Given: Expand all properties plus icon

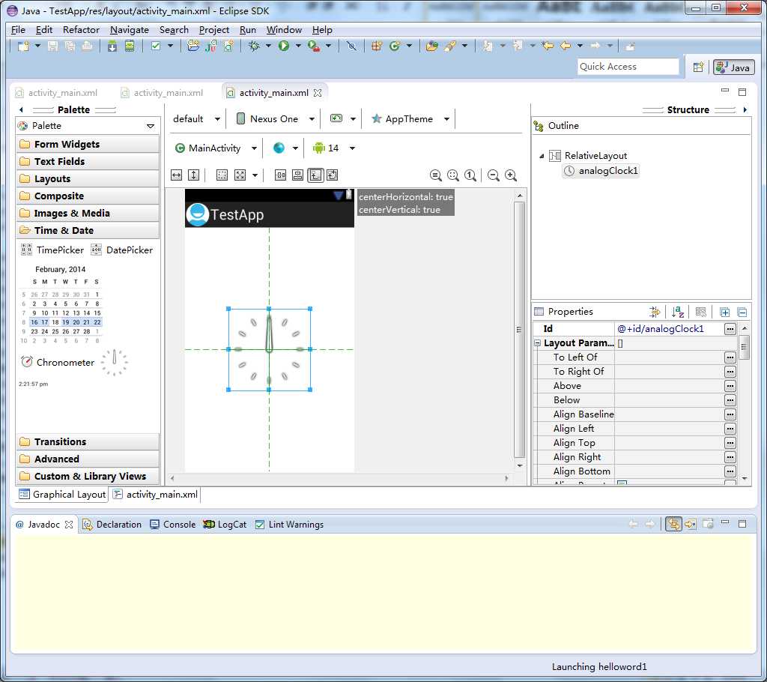Looking at the screenshot, I should (x=724, y=312).
